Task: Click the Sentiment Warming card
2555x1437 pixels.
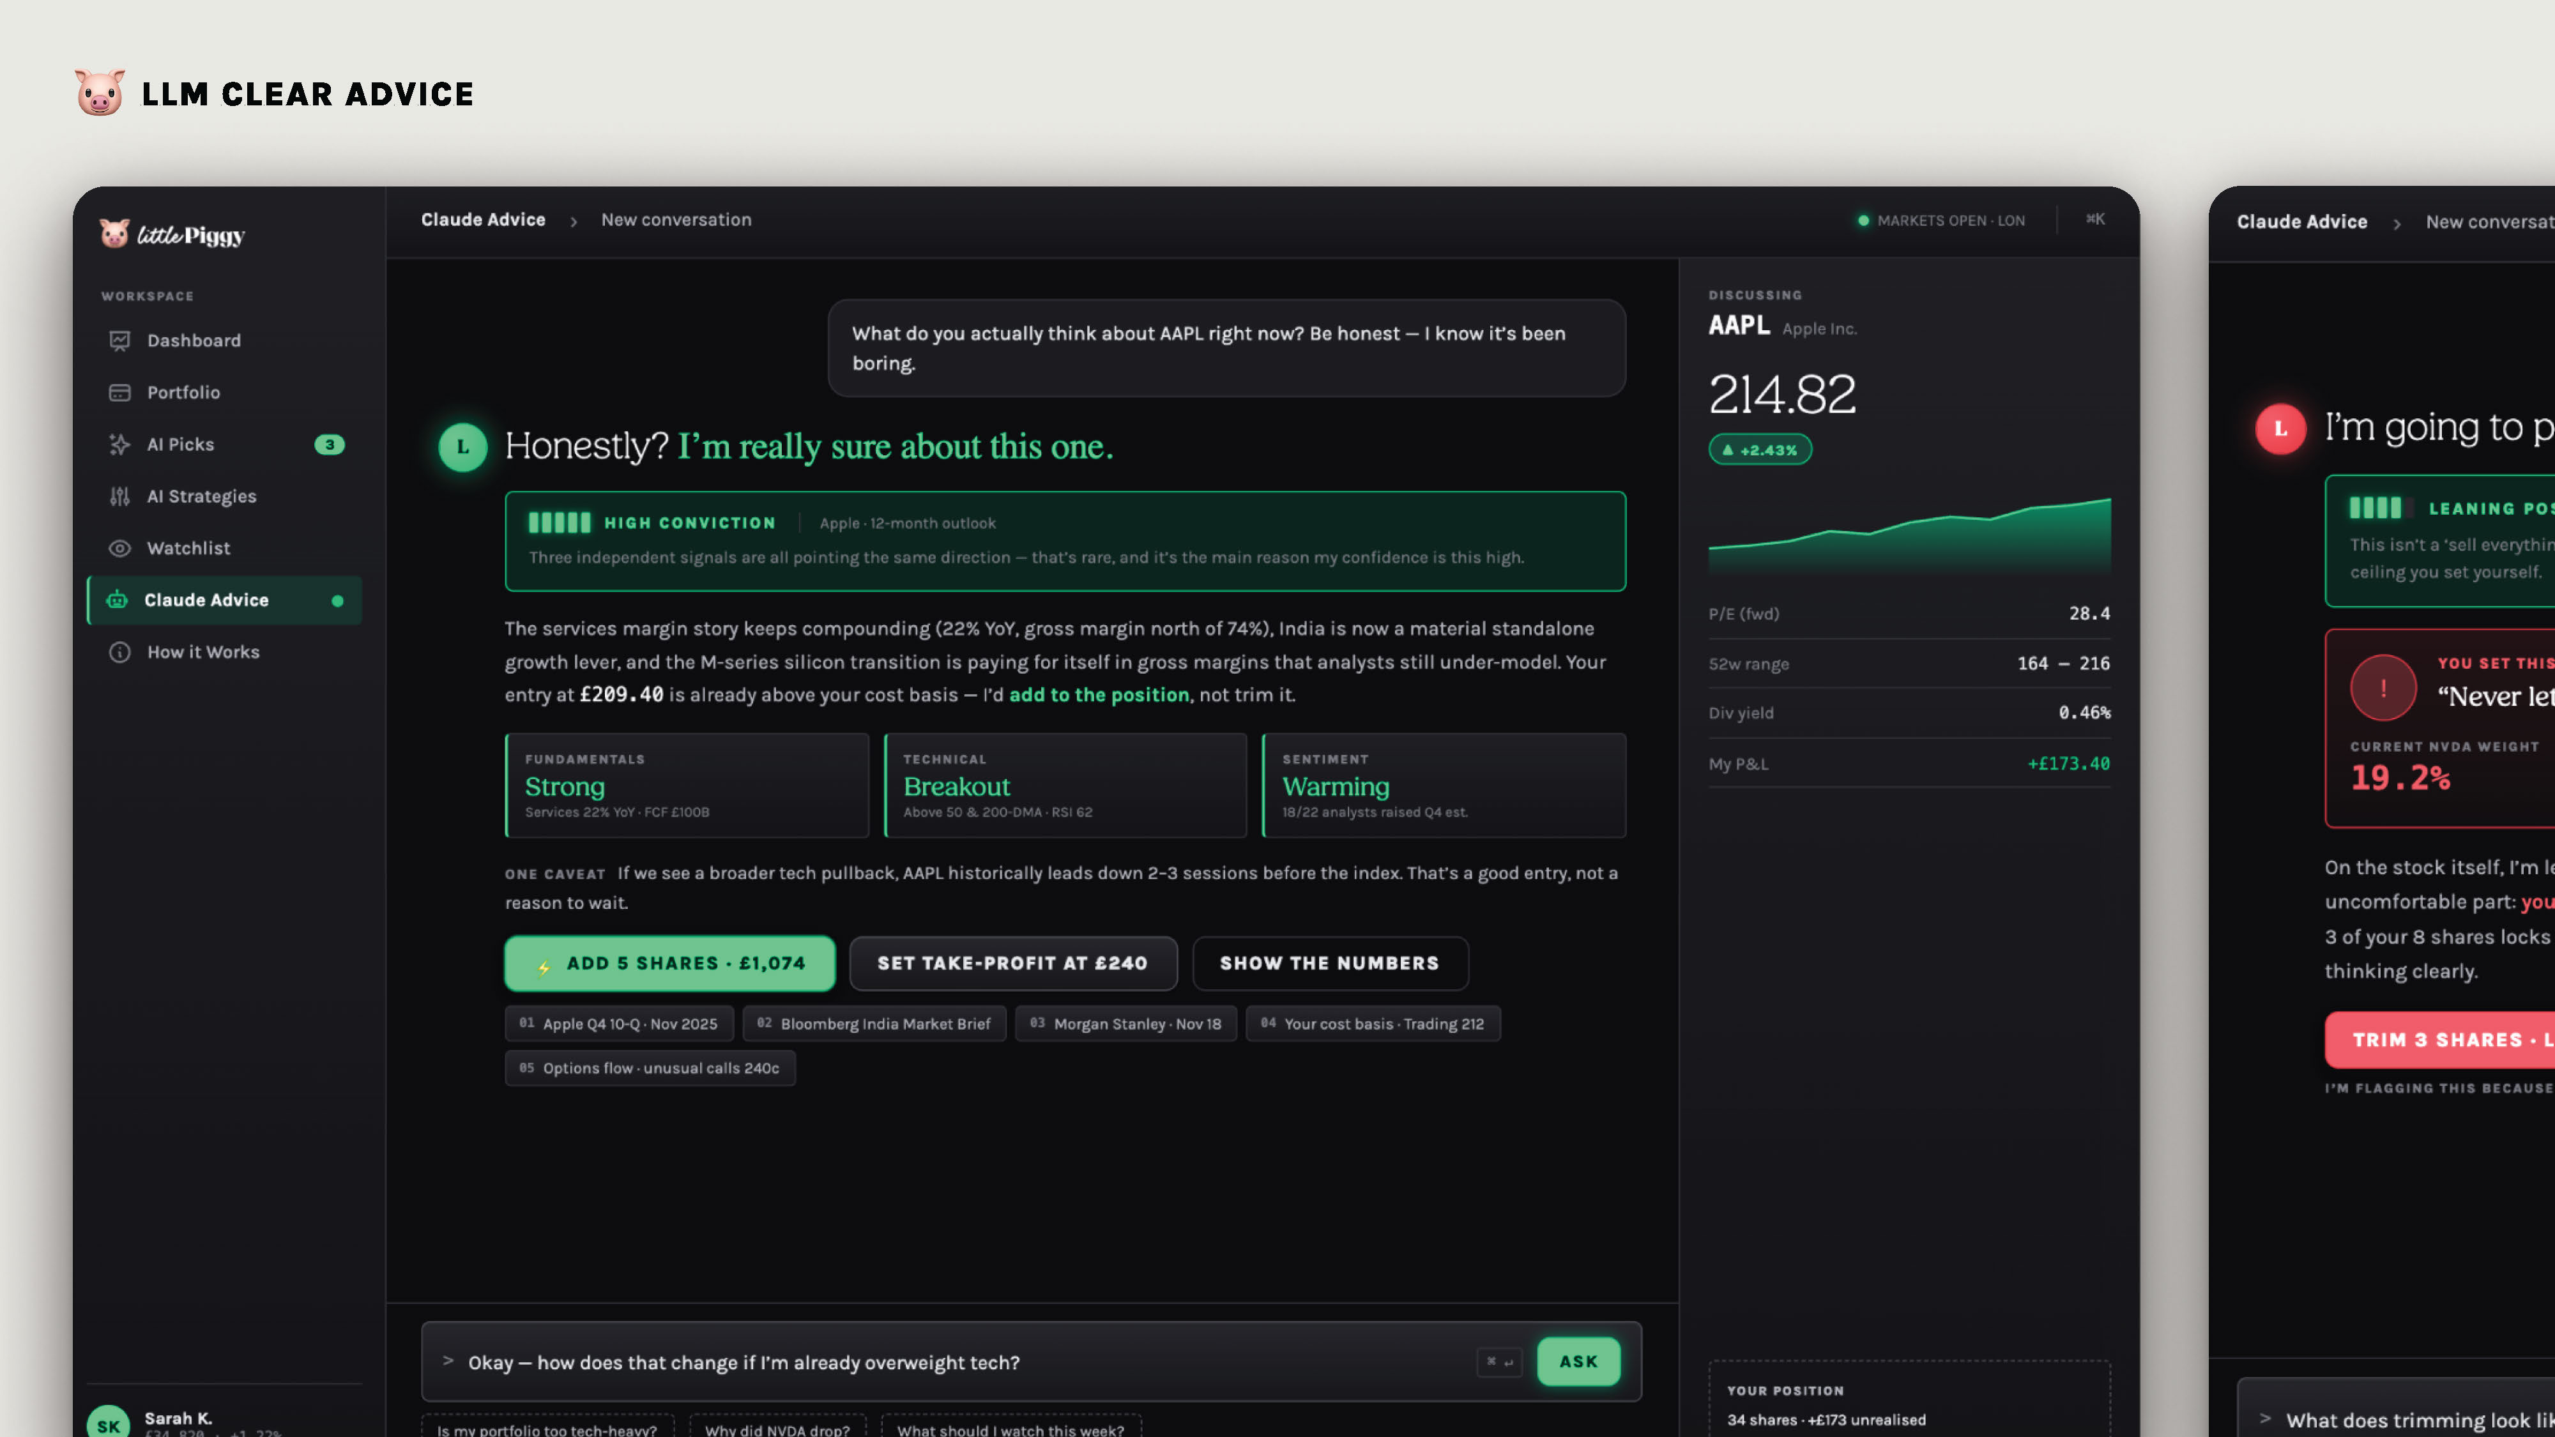Action: point(1443,786)
